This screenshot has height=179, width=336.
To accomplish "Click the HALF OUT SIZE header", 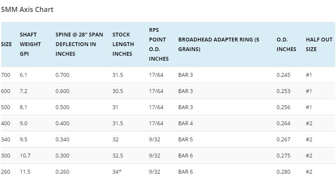I will (319, 44).
